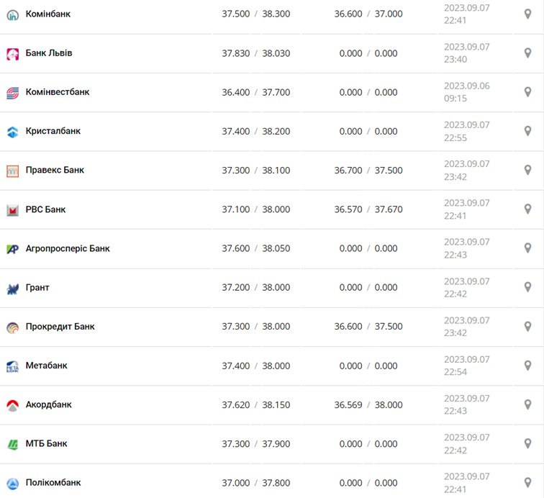Open map pin for Прокредит Банк
Viewport: 544px width, 498px height.
(527, 326)
